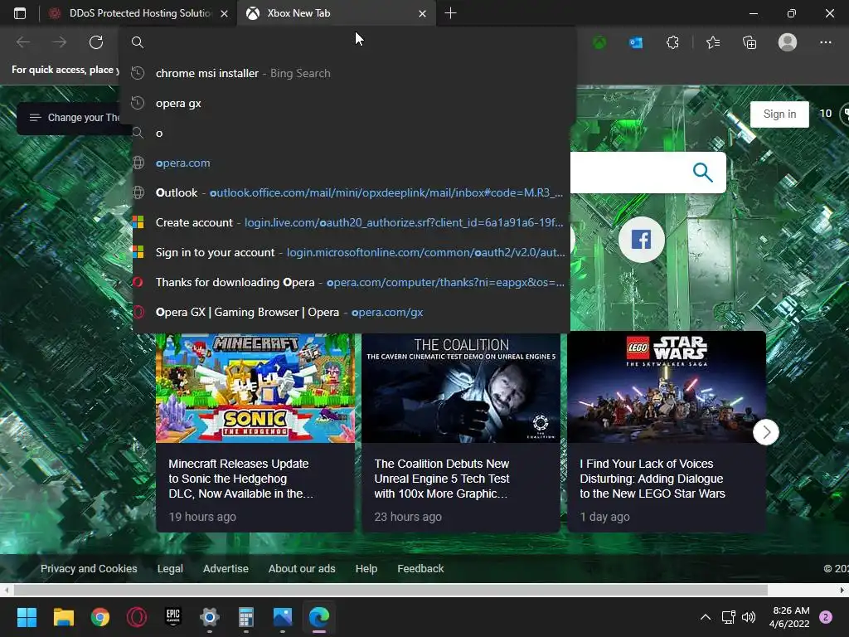Open the Outlook inbox suggestion
The image size is (849, 637).
click(x=351, y=192)
